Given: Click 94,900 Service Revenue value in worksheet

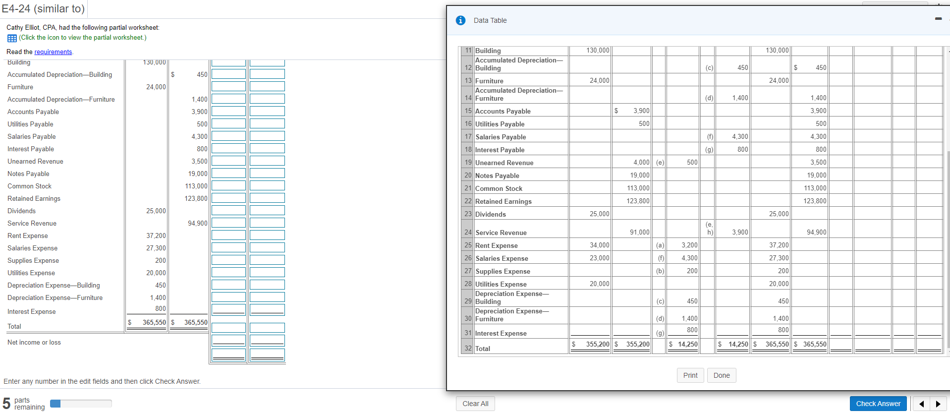Looking at the screenshot, I should [x=197, y=223].
